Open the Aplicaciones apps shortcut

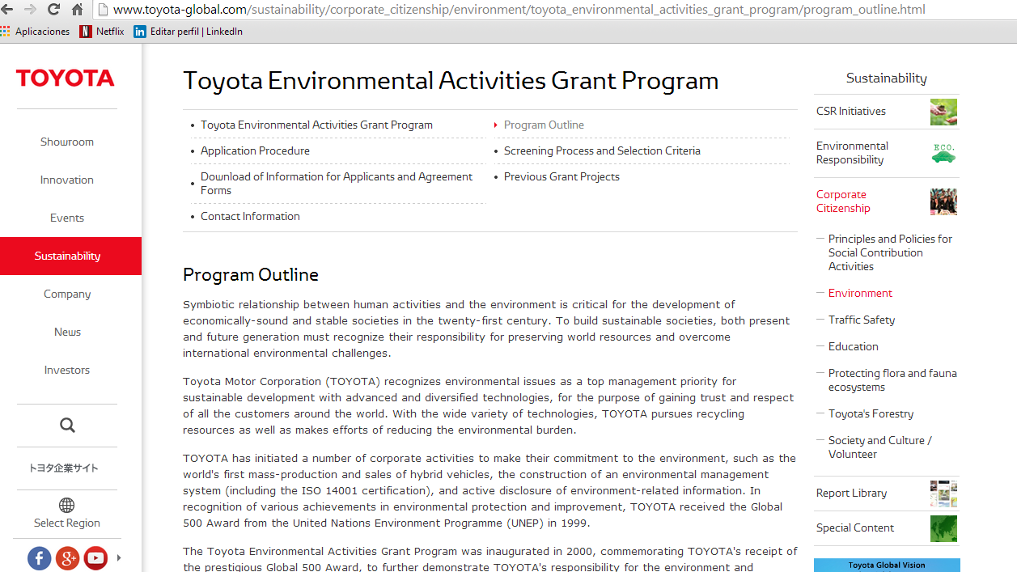pyautogui.click(x=36, y=32)
